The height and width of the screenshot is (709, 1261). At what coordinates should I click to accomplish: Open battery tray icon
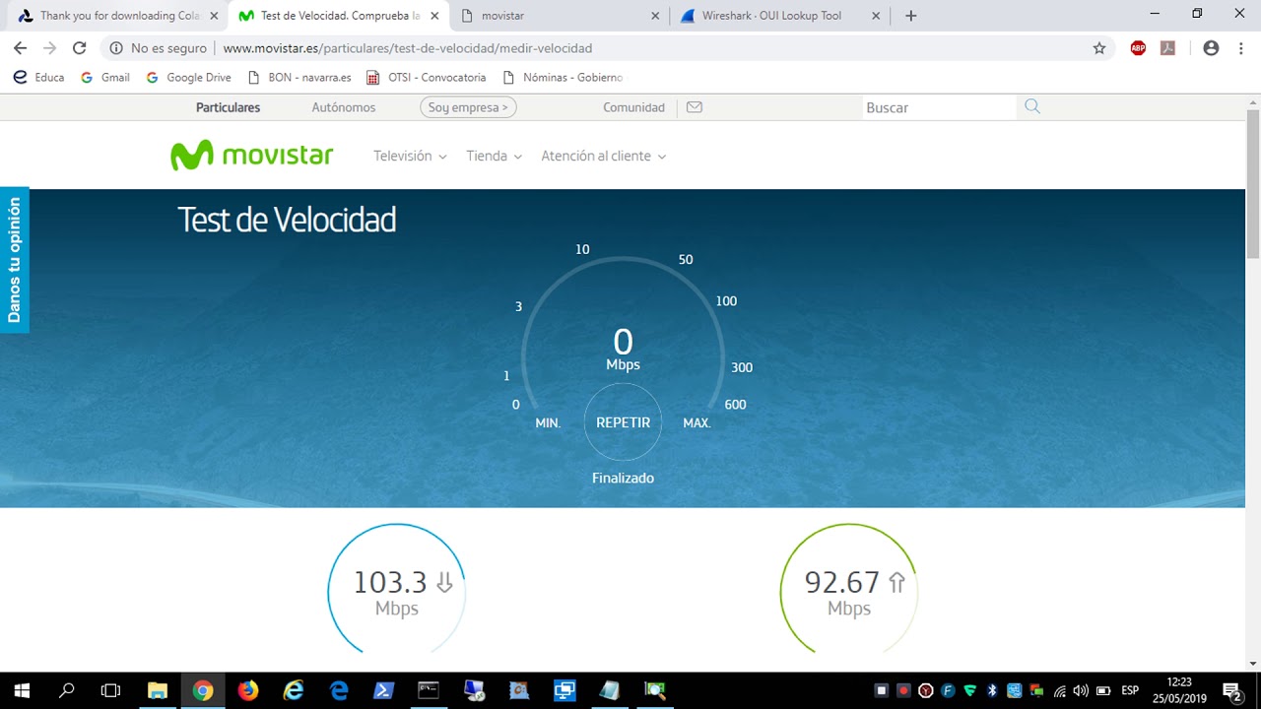pyautogui.click(x=1103, y=690)
